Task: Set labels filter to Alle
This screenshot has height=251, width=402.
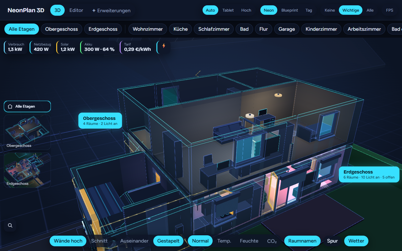Action: click(370, 10)
